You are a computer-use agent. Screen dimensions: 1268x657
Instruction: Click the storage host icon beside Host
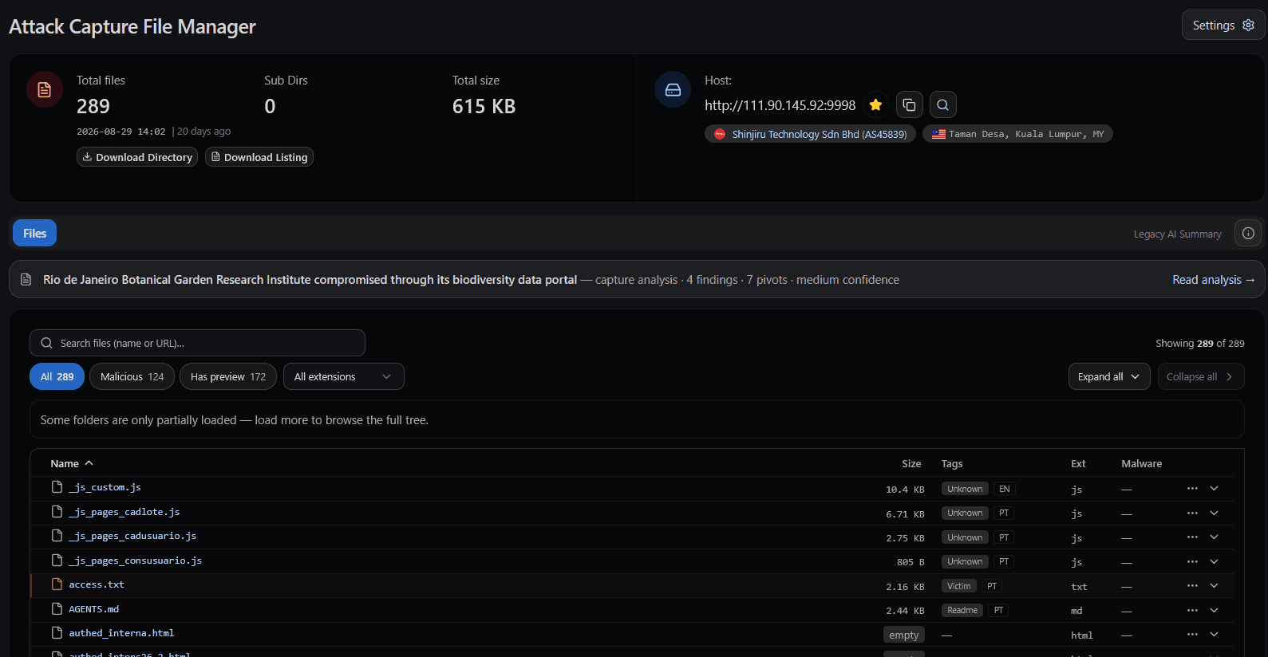pos(673,89)
